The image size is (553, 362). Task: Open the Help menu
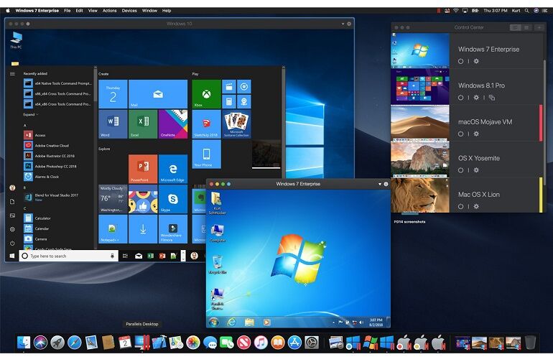point(167,11)
